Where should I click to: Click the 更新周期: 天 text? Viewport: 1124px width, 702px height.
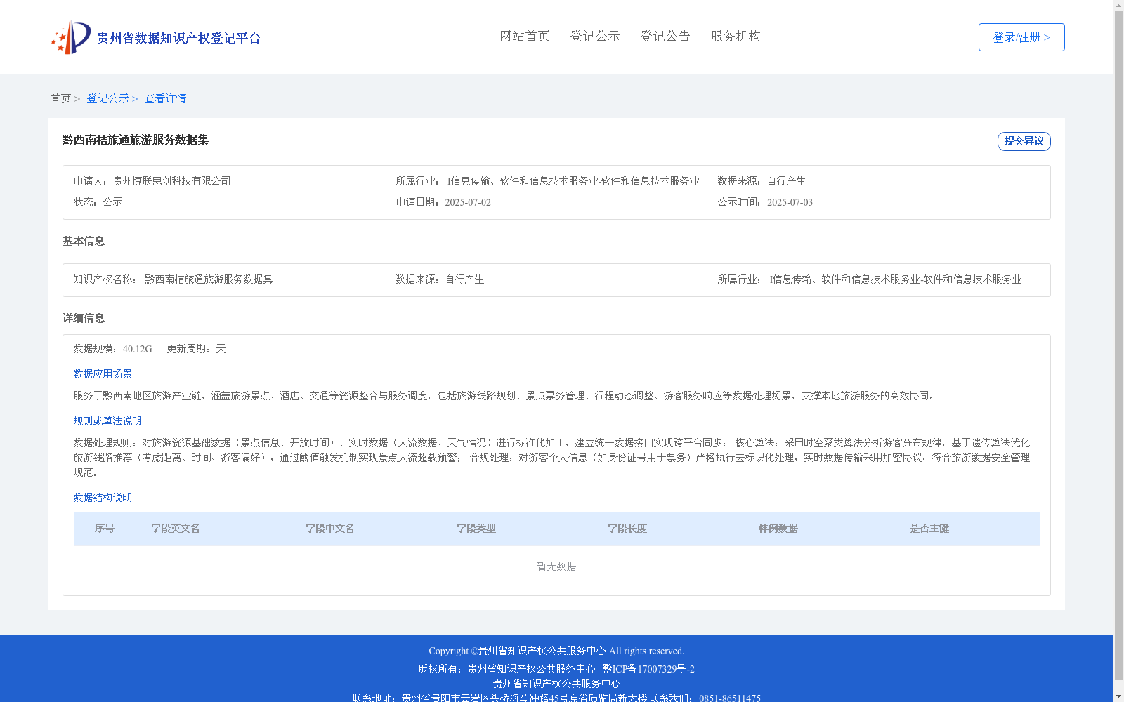tap(196, 349)
